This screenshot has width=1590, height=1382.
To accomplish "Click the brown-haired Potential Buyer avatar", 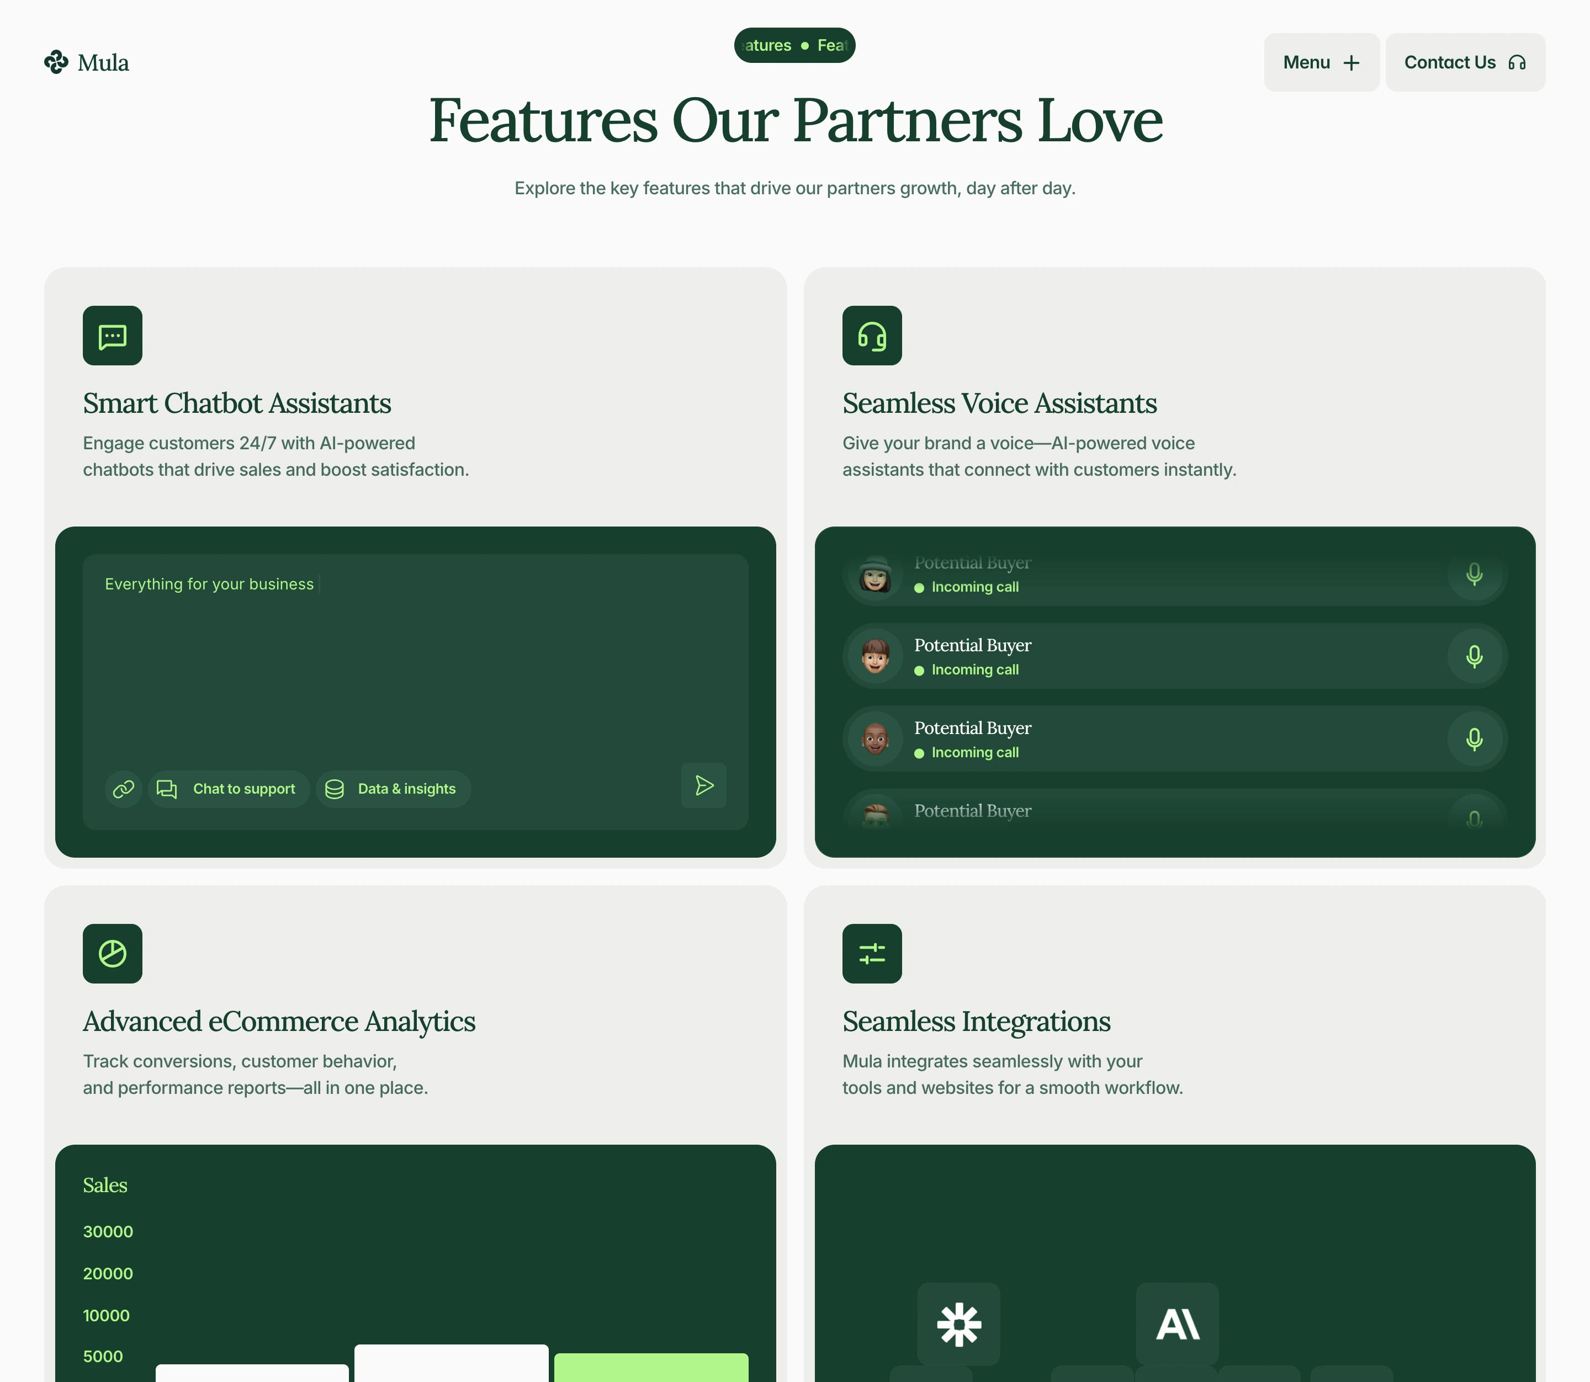I will tap(875, 656).
